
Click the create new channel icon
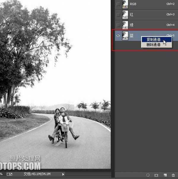pyautogui.click(x=165, y=175)
